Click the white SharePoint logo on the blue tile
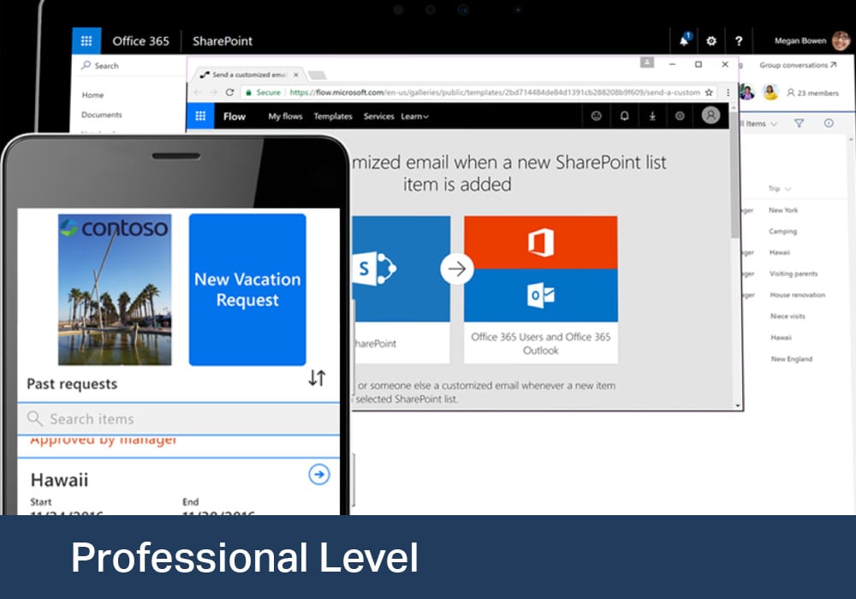The width and height of the screenshot is (856, 599). [375, 269]
